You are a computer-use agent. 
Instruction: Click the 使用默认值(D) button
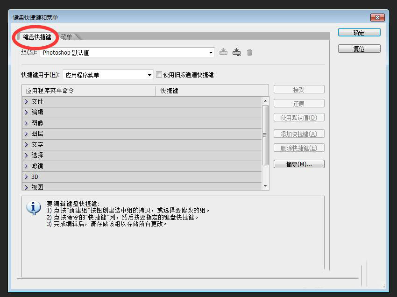click(x=299, y=118)
